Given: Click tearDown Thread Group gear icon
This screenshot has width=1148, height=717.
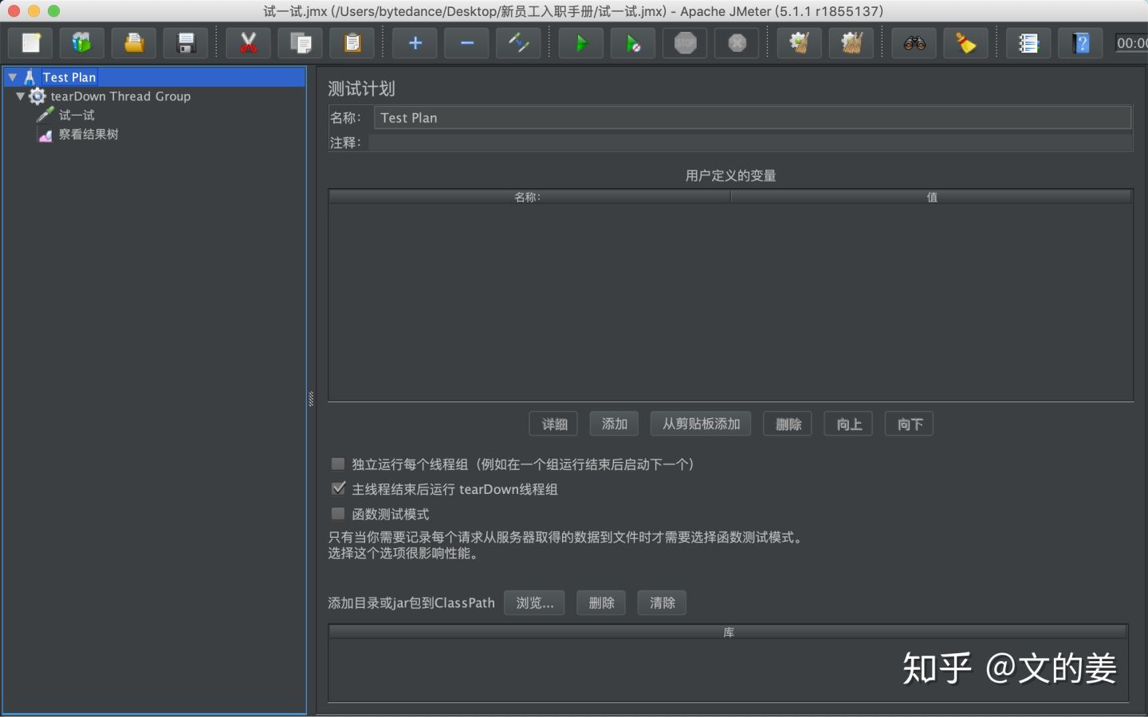Looking at the screenshot, I should pos(37,96).
